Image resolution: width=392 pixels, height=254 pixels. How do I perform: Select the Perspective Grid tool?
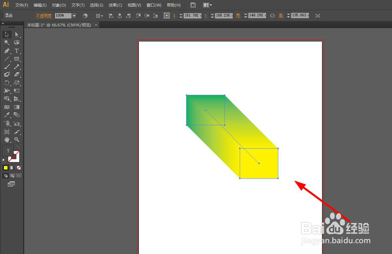coord(16,99)
